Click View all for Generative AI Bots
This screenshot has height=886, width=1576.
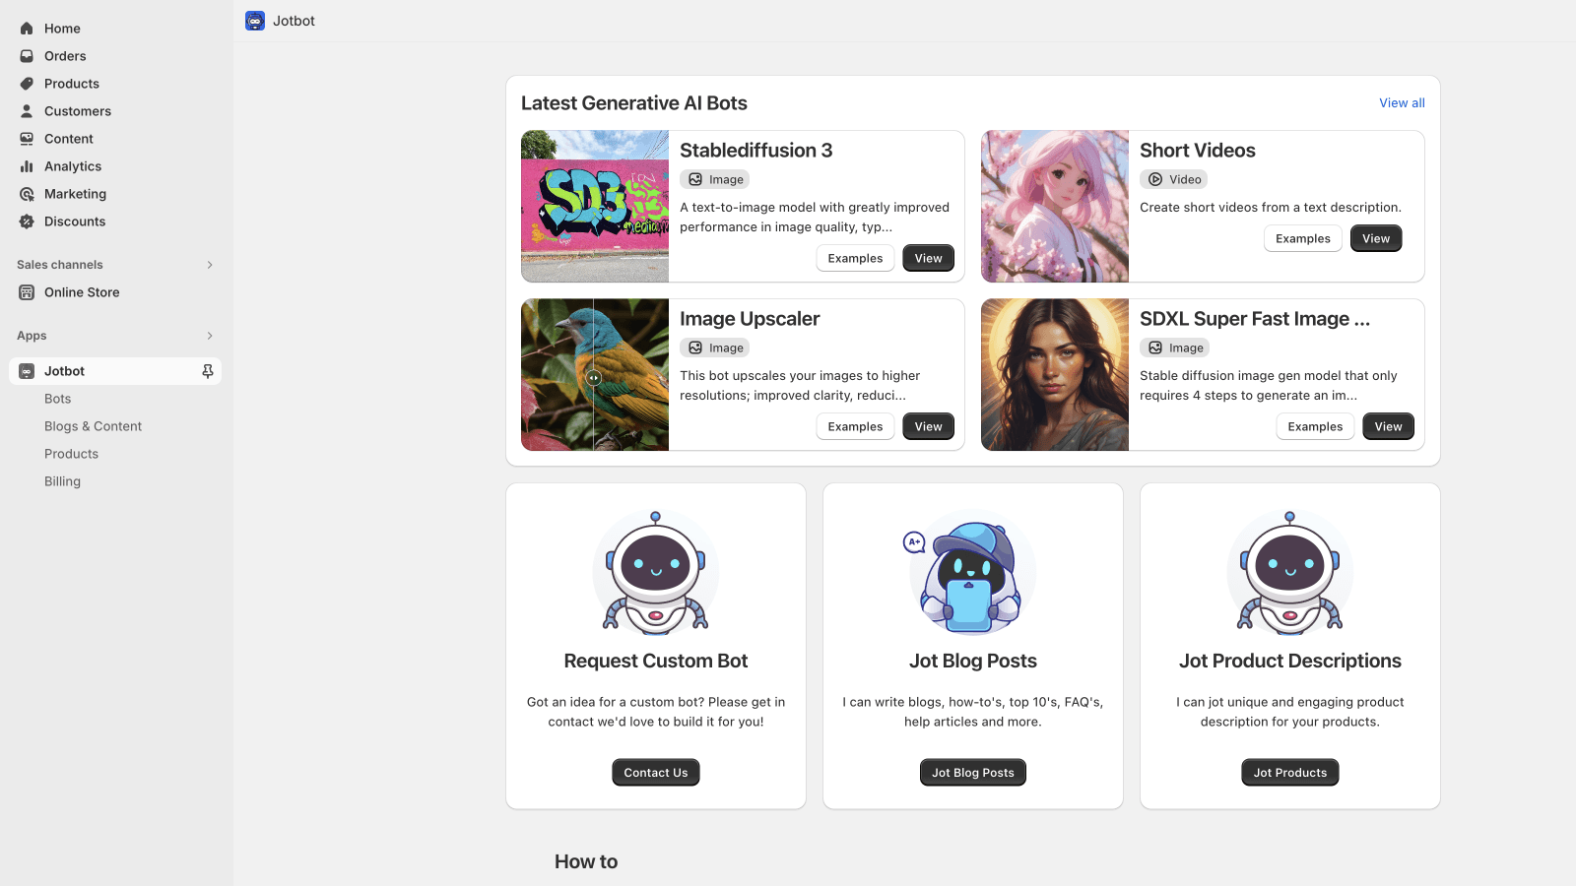[x=1401, y=102]
